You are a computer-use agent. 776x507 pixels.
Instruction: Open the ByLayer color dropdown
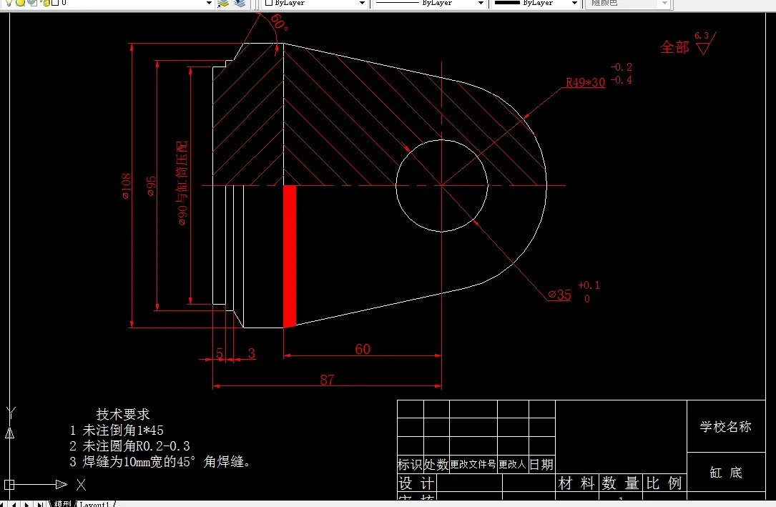(363, 3)
